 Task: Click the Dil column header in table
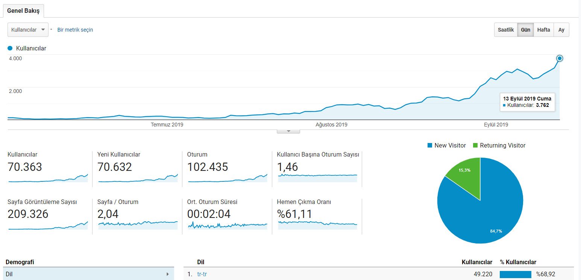[201, 262]
